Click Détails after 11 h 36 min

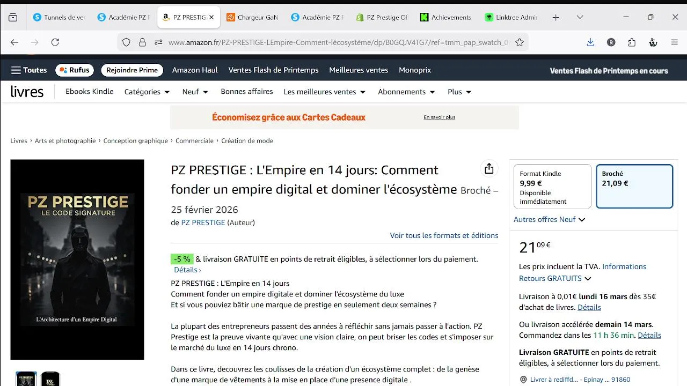(649, 336)
